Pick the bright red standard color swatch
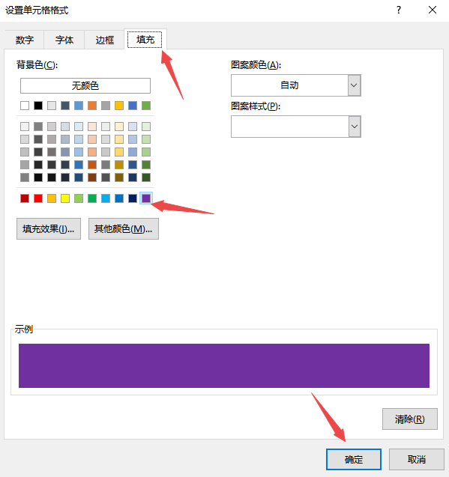Screen dimensions: 449x477 38,198
